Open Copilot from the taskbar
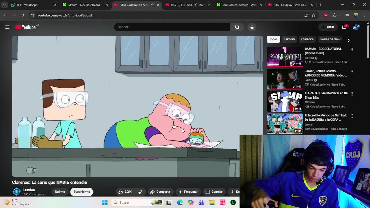370x208 pixels. (190, 203)
